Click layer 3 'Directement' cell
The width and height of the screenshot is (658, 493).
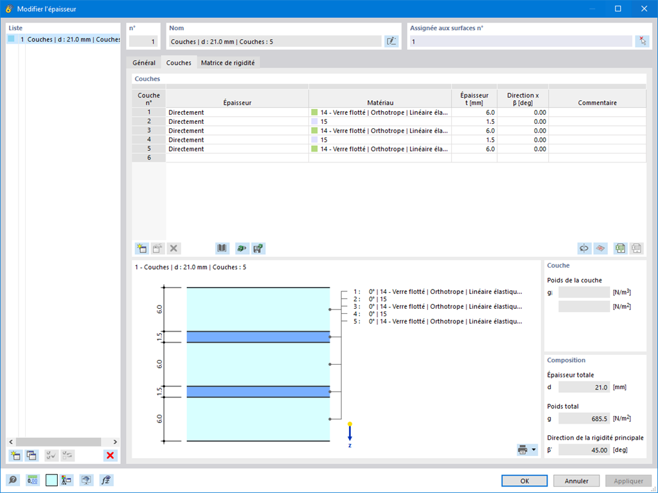(237, 130)
